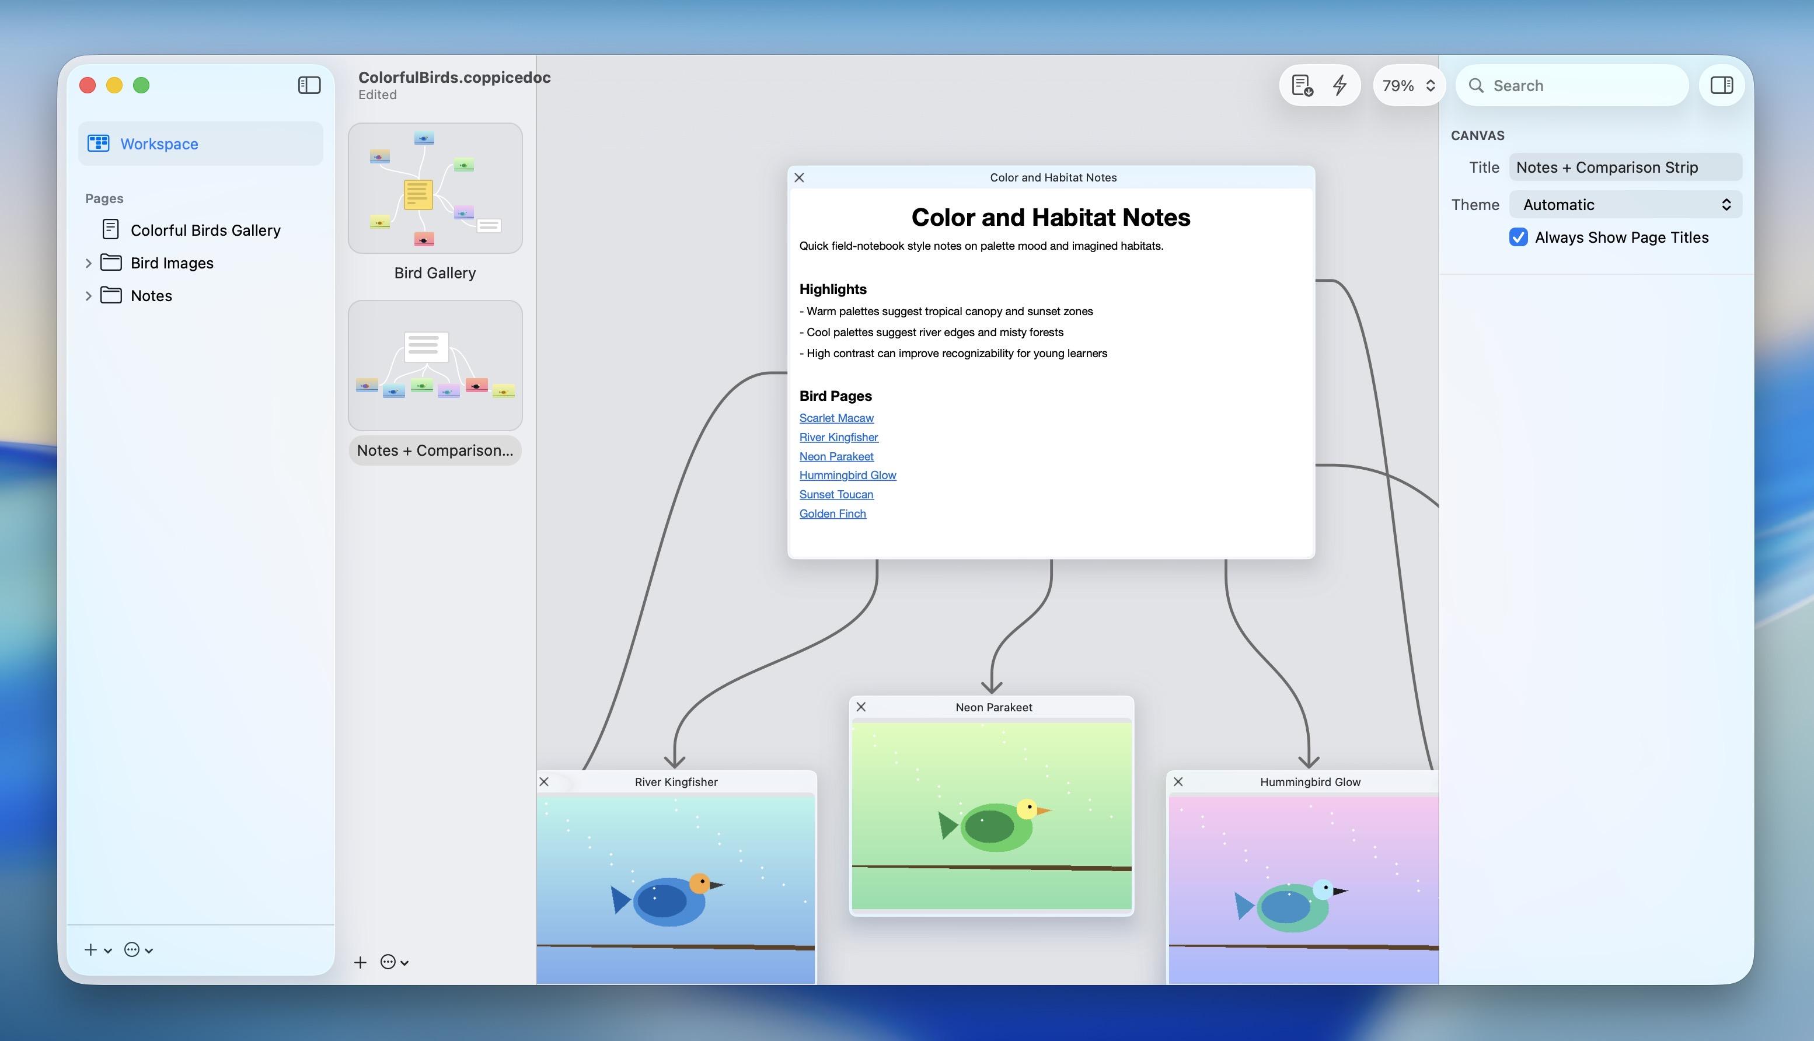Uncheck Always Show Page Titles
Image resolution: width=1814 pixels, height=1041 pixels.
click(x=1518, y=237)
